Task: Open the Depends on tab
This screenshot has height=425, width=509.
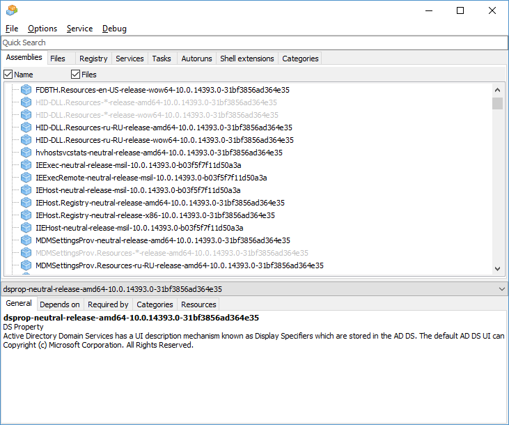Action: (60, 304)
